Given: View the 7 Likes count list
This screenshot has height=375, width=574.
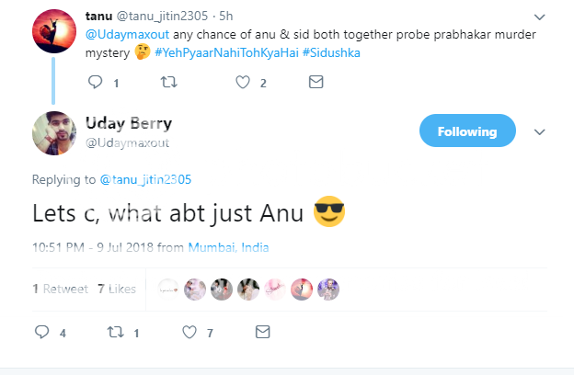Looking at the screenshot, I should click(117, 289).
